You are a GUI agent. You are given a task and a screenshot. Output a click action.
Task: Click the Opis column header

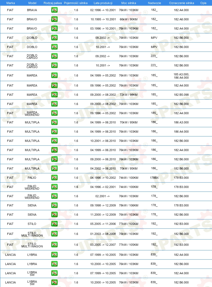click(x=203, y=3)
